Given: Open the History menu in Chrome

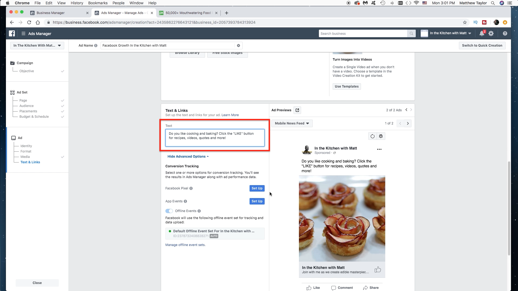Looking at the screenshot, I should [x=77, y=3].
